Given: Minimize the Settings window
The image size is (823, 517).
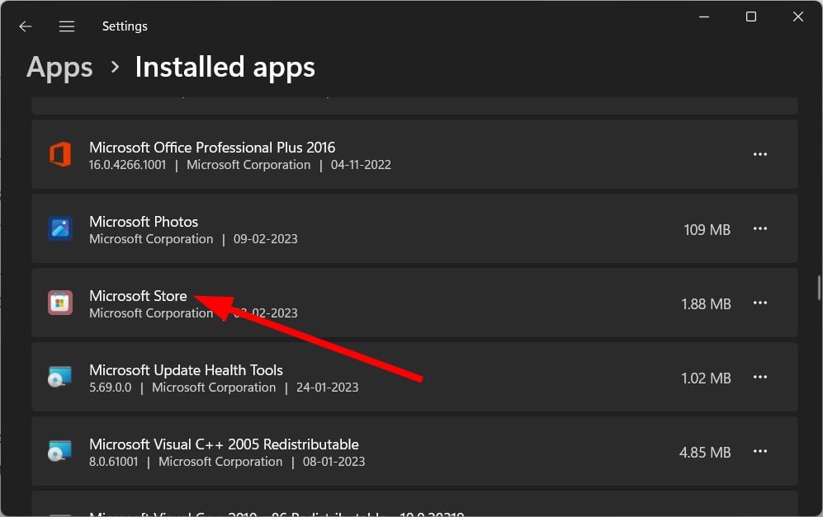Looking at the screenshot, I should click(x=703, y=17).
